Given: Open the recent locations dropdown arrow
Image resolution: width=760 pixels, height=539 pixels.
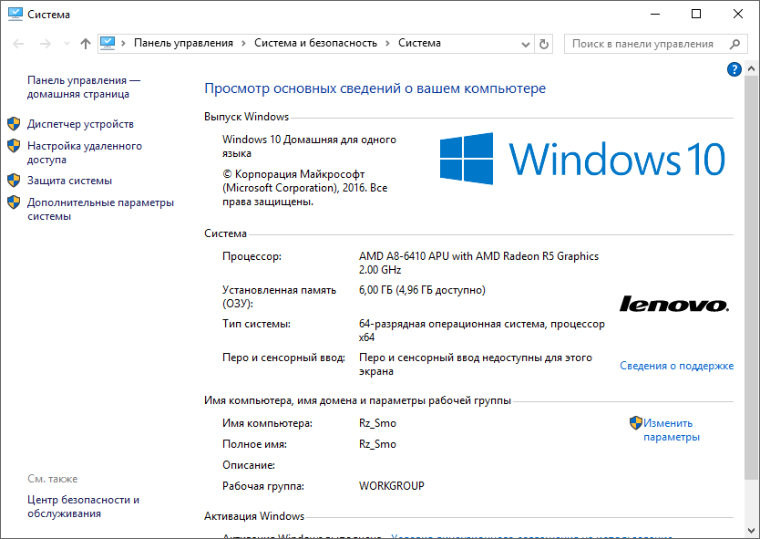Looking at the screenshot, I should pyautogui.click(x=67, y=44).
